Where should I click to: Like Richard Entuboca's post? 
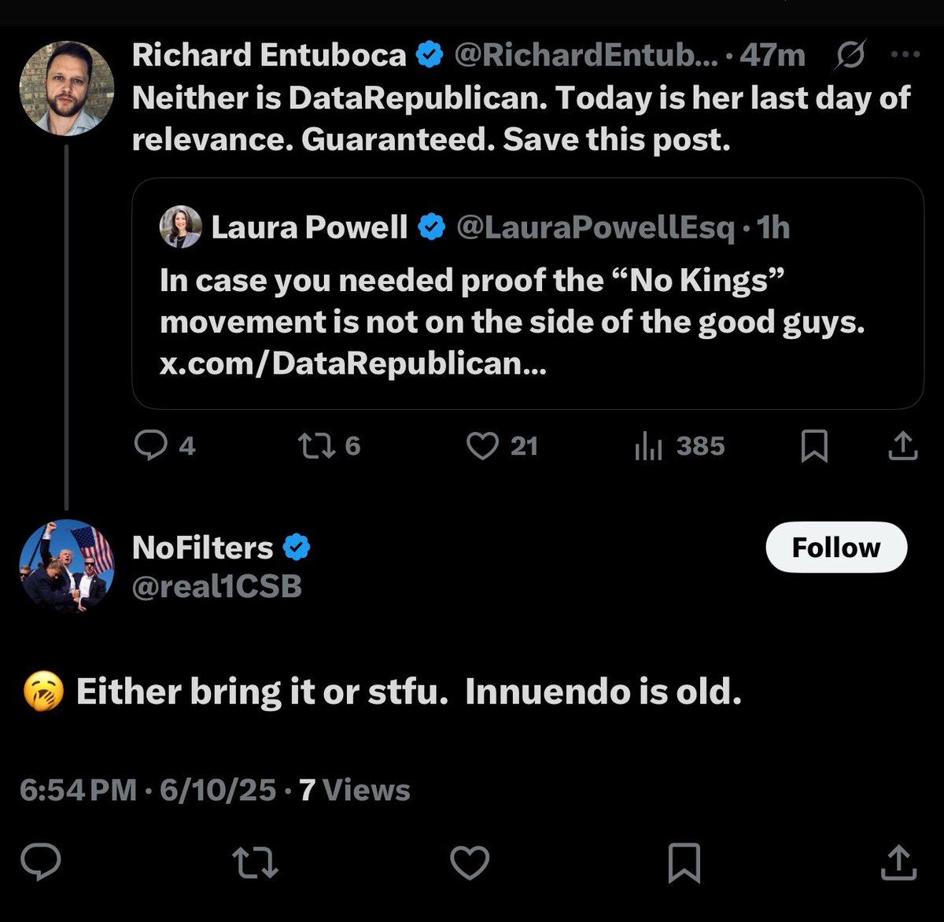pos(482,446)
